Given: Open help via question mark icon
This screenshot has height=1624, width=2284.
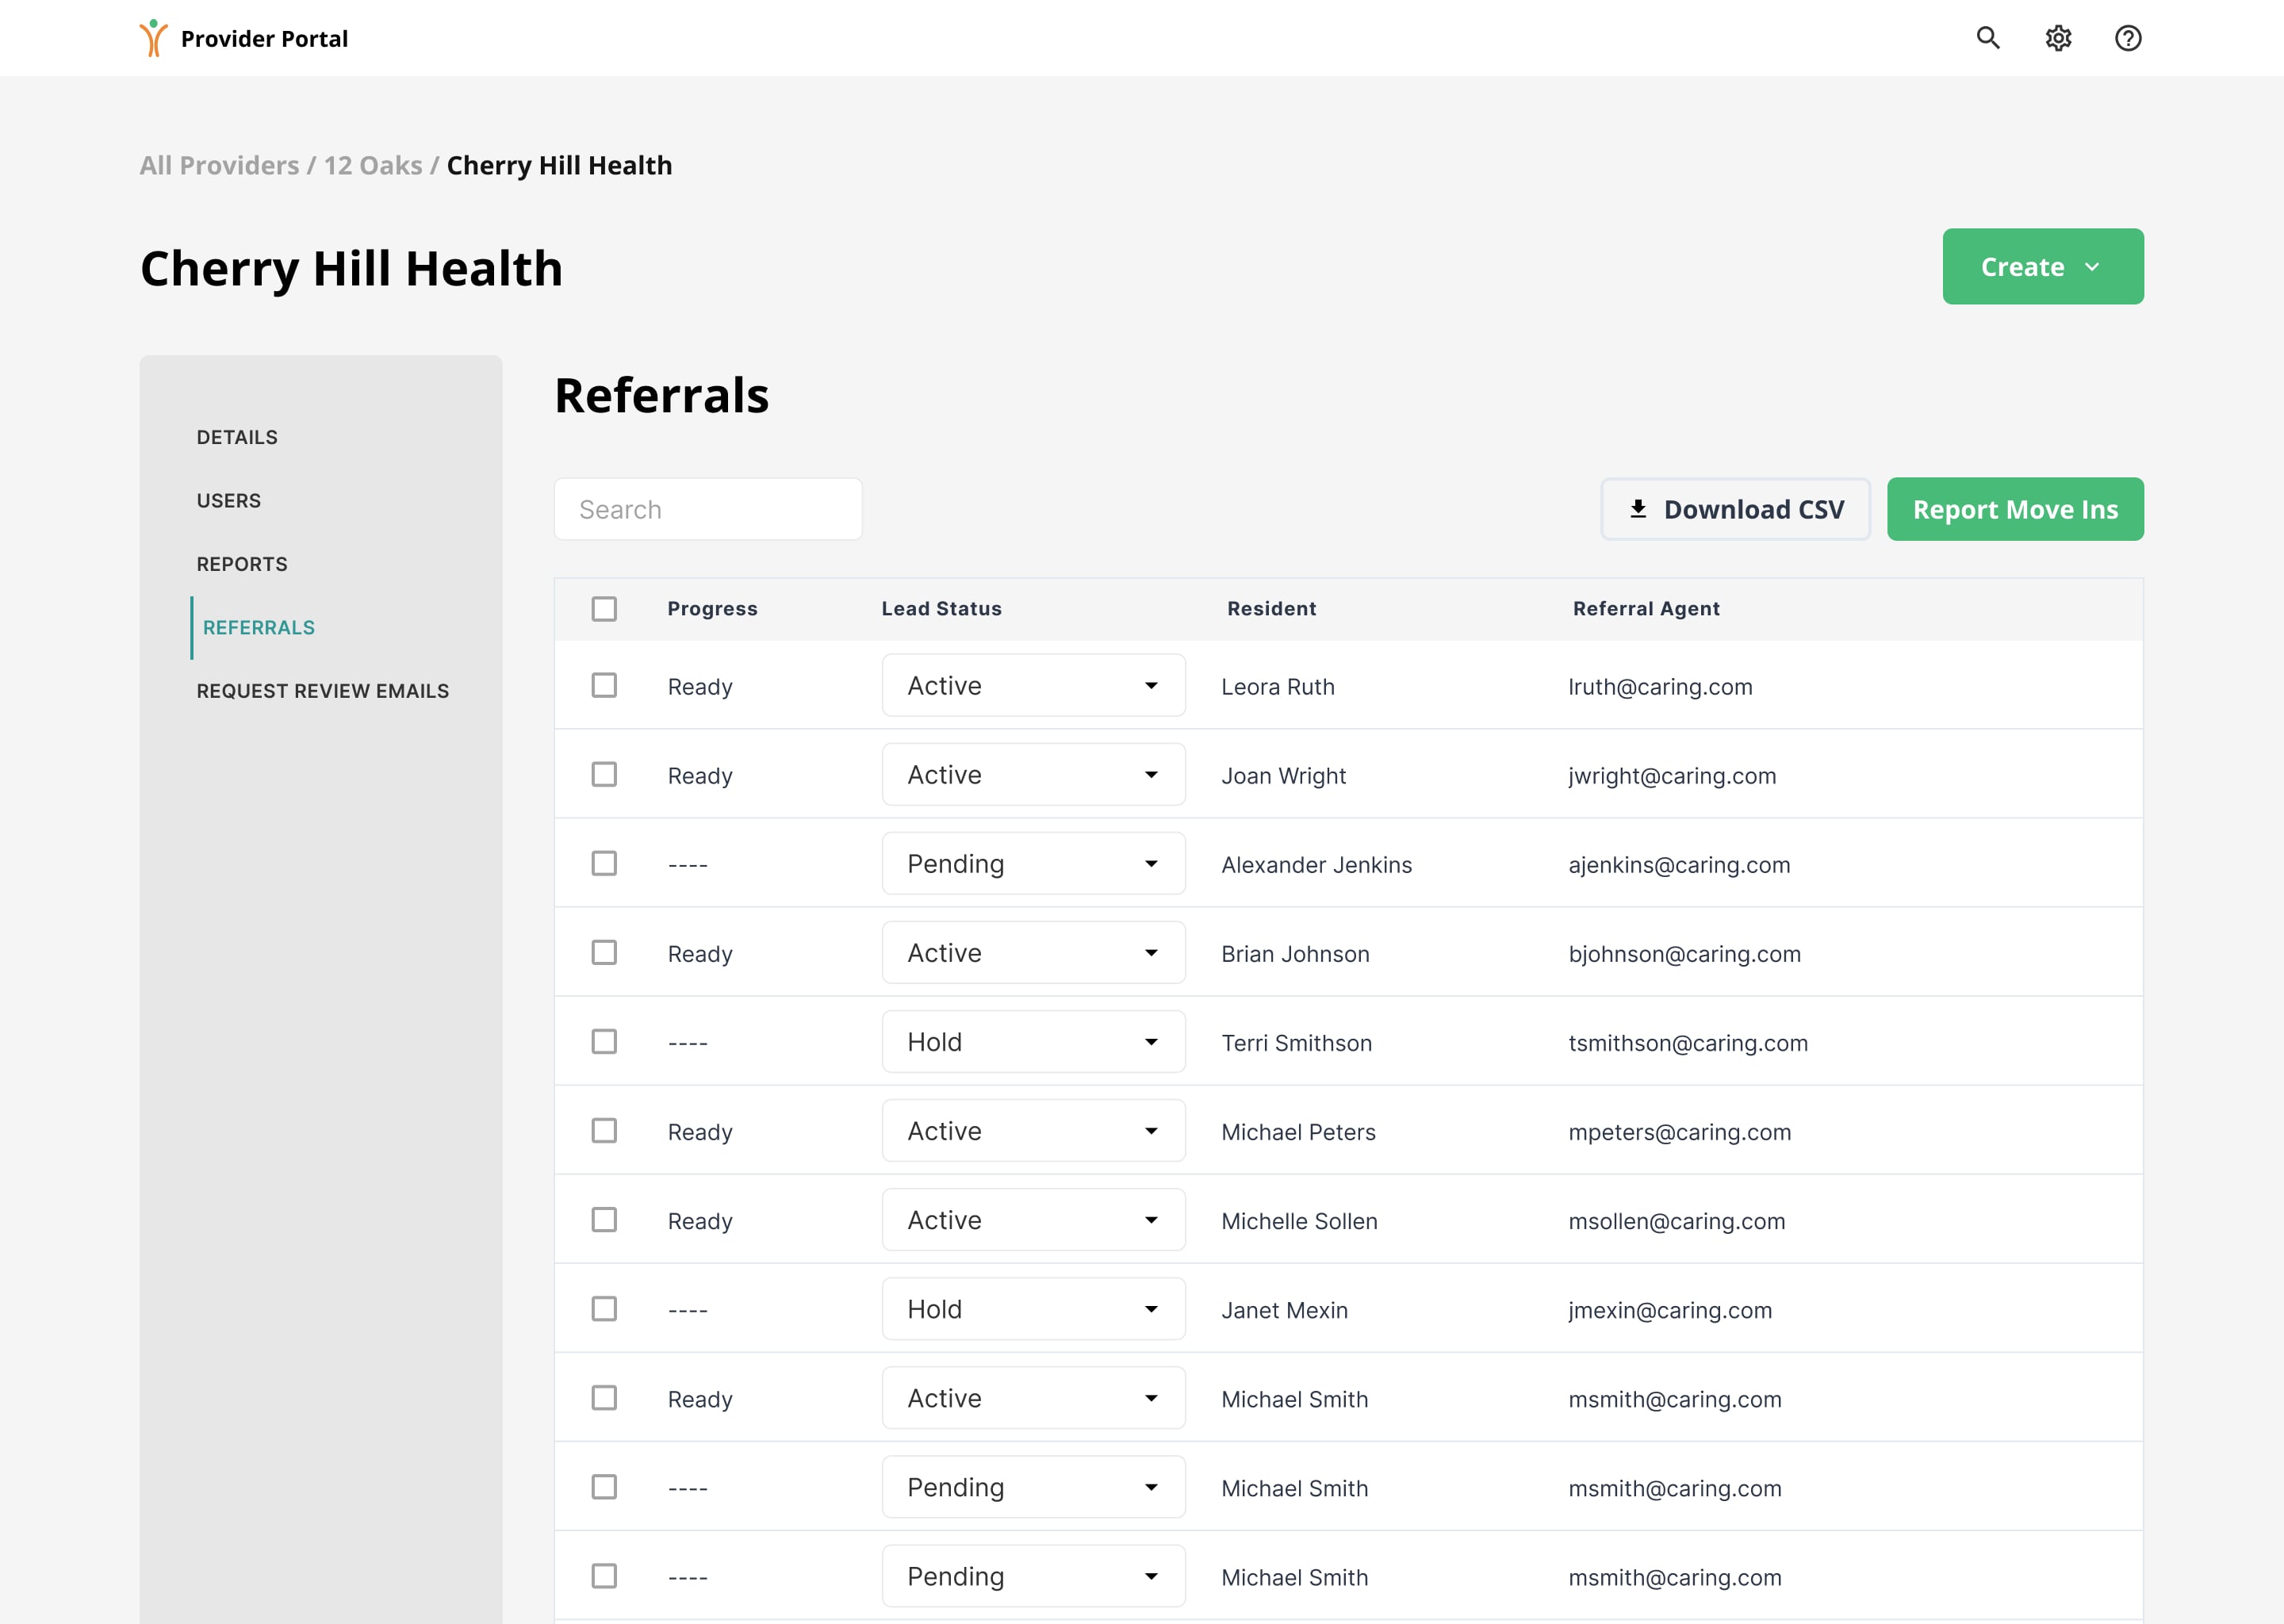Looking at the screenshot, I should coord(2128,38).
